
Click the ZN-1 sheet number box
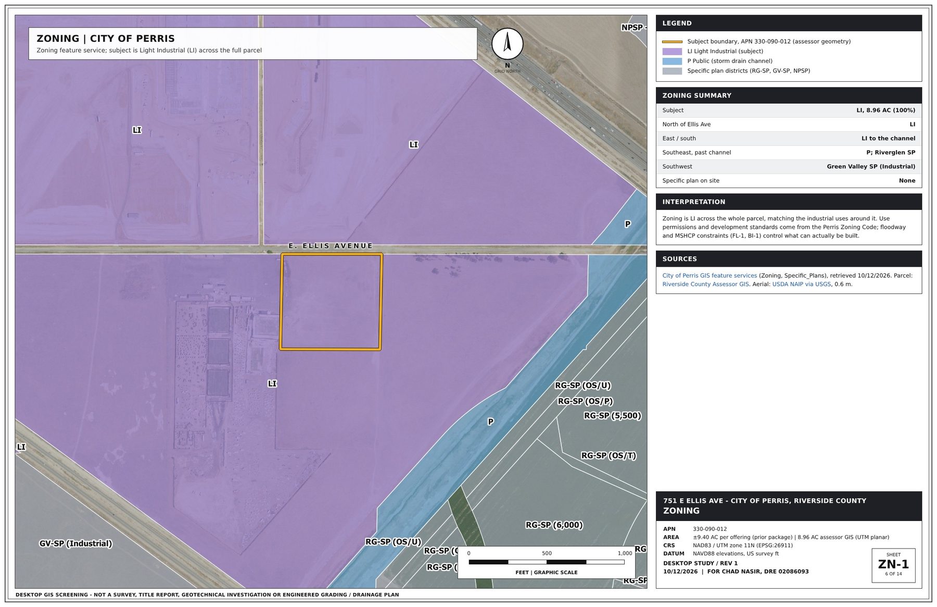[893, 565]
